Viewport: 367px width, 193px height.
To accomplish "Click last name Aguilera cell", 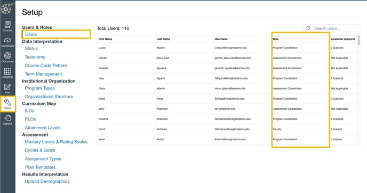I will pos(161,68).
